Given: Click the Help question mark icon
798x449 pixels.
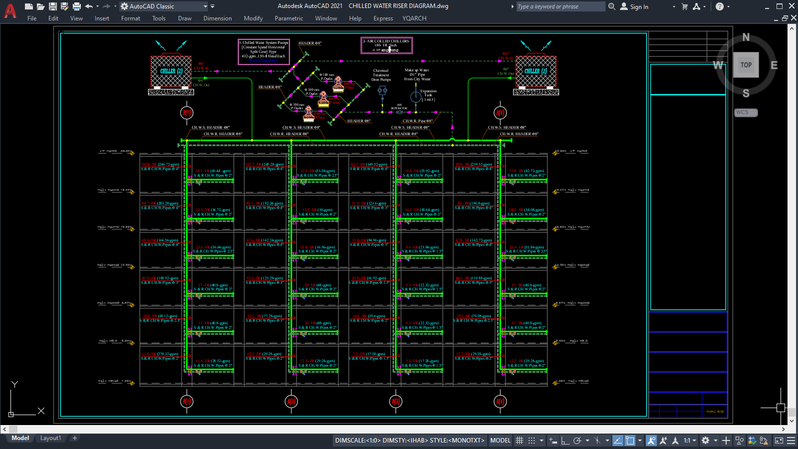Looking at the screenshot, I should click(720, 6).
